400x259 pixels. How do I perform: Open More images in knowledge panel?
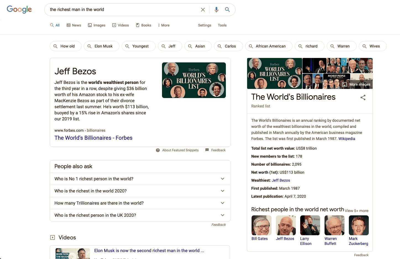point(356,84)
